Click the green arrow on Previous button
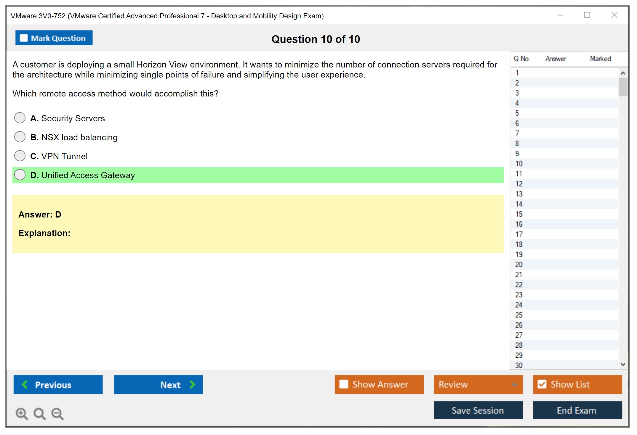The width and height of the screenshot is (637, 435). click(x=25, y=384)
